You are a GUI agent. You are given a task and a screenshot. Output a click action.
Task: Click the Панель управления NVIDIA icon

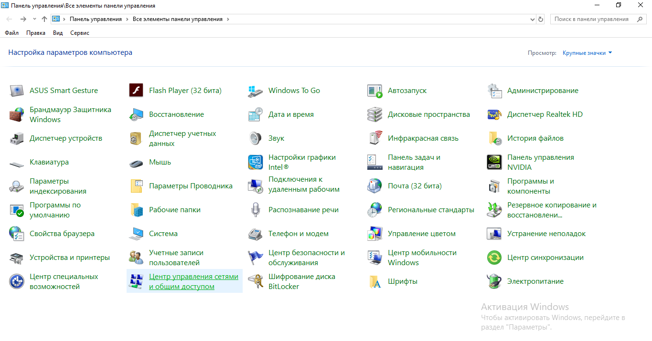(x=494, y=162)
